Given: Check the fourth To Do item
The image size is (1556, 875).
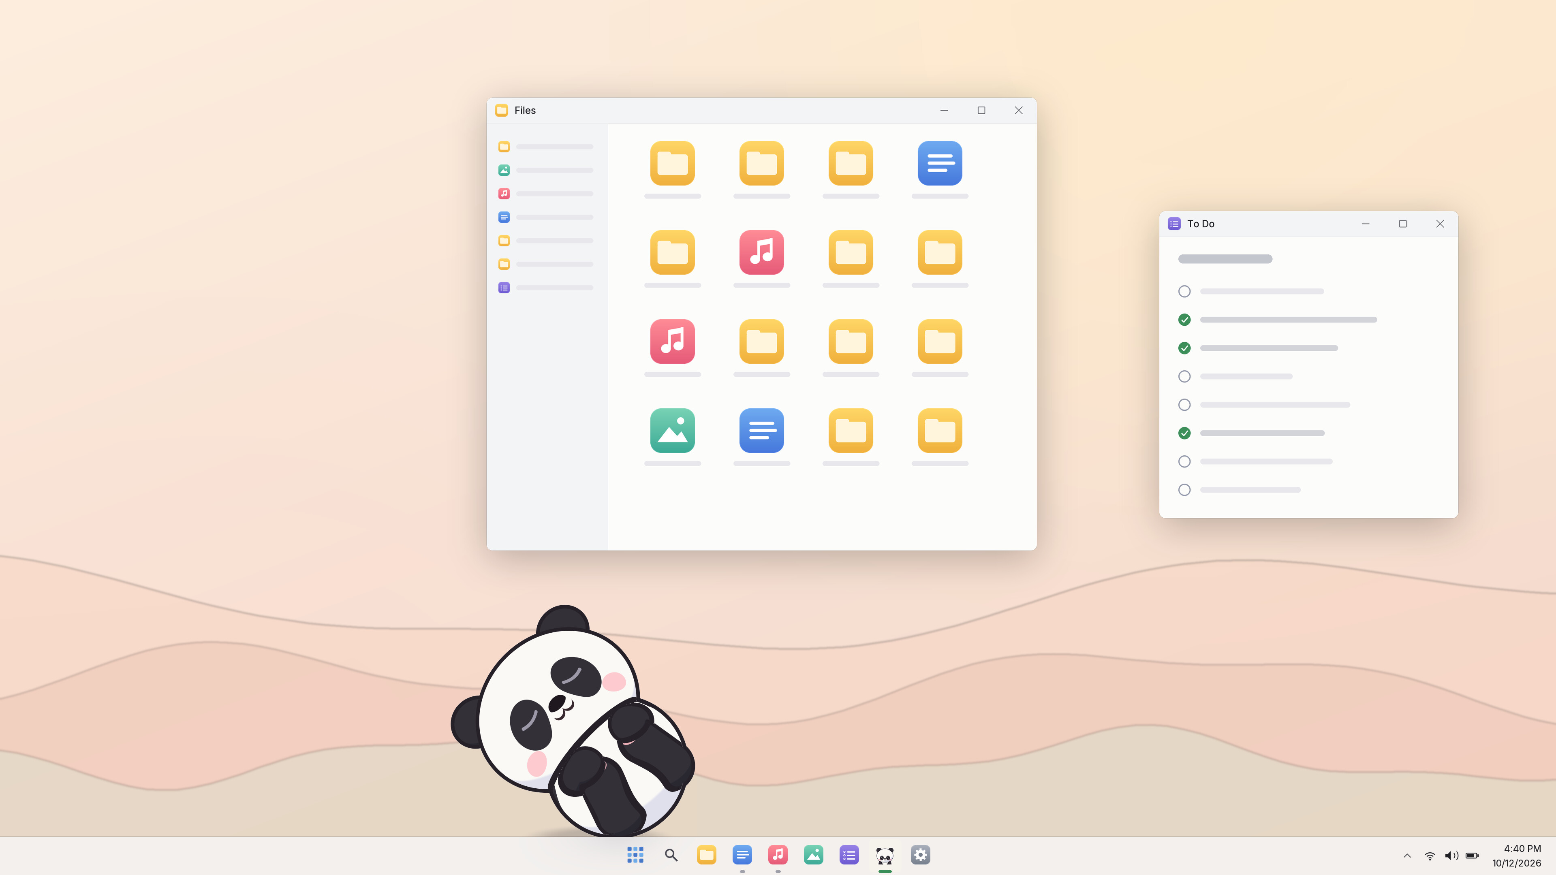Looking at the screenshot, I should [1184, 377].
